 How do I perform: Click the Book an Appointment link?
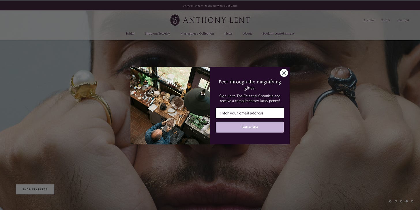[x=278, y=33]
